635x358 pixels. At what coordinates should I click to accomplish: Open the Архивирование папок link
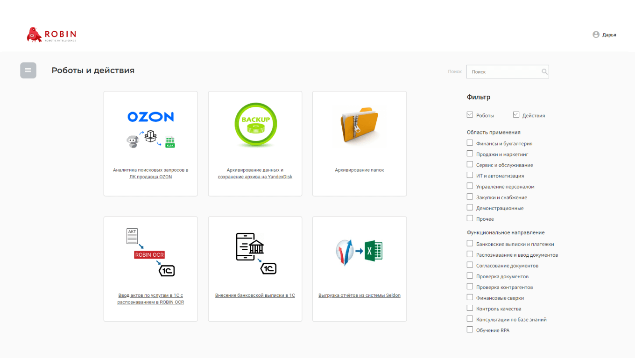[x=359, y=170]
